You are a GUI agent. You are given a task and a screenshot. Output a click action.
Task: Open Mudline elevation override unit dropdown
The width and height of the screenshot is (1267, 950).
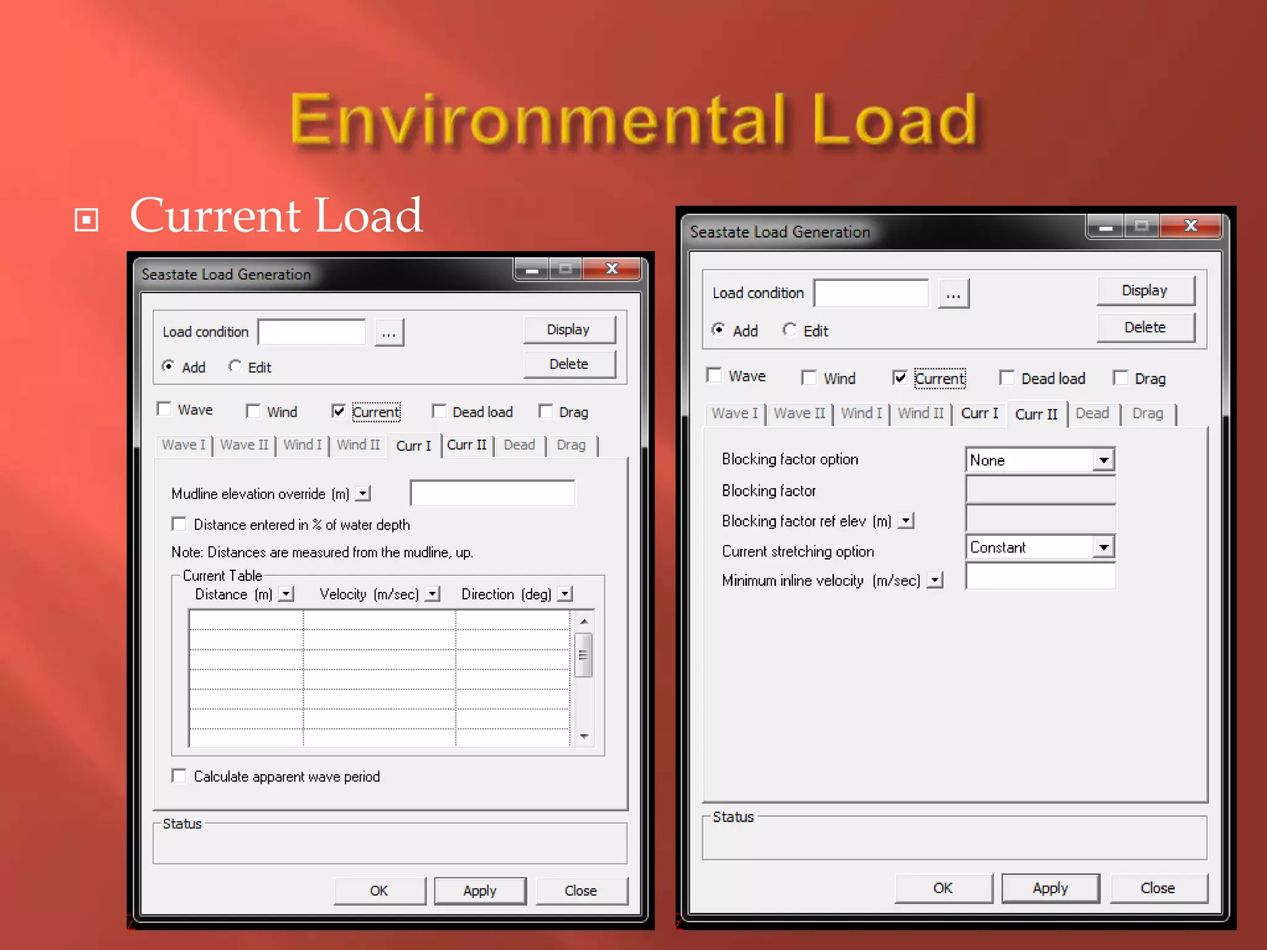click(x=363, y=494)
